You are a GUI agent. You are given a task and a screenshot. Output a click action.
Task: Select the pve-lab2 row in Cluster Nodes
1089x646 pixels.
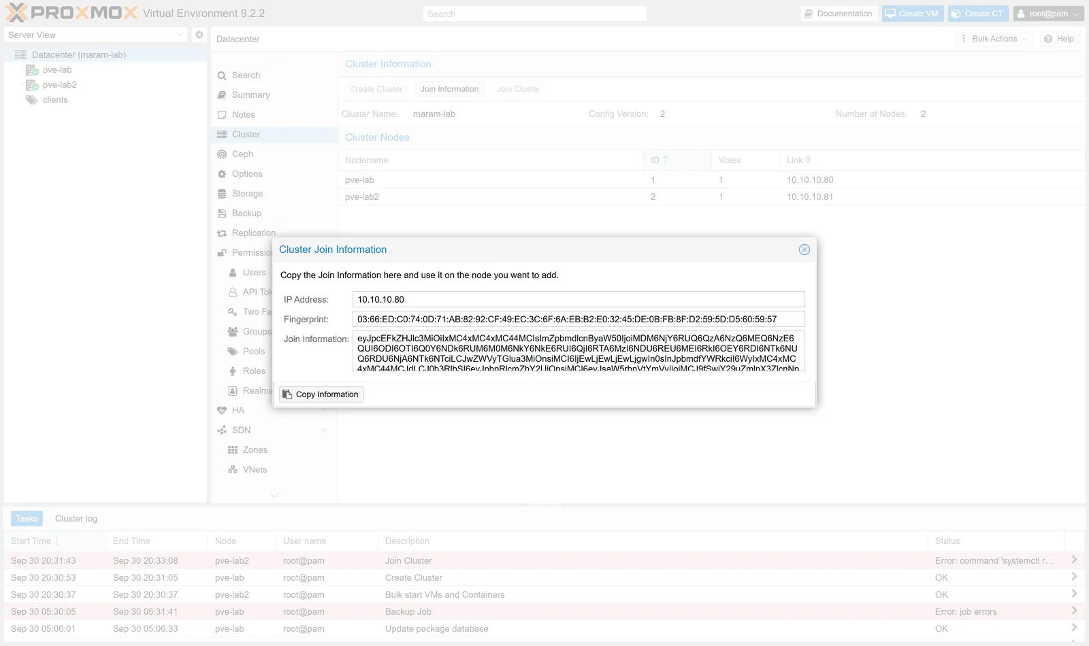pyautogui.click(x=711, y=197)
